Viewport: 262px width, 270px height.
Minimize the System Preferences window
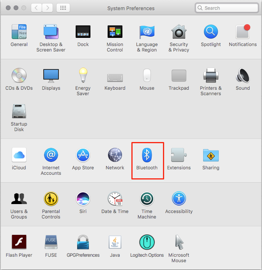click(16, 8)
